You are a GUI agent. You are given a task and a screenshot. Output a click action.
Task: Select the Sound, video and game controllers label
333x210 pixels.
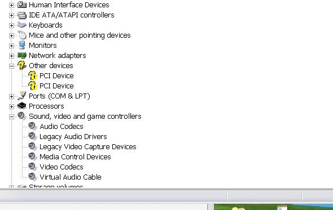tap(85, 117)
